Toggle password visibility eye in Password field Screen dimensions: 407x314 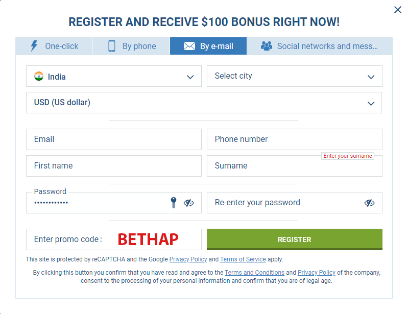click(189, 203)
